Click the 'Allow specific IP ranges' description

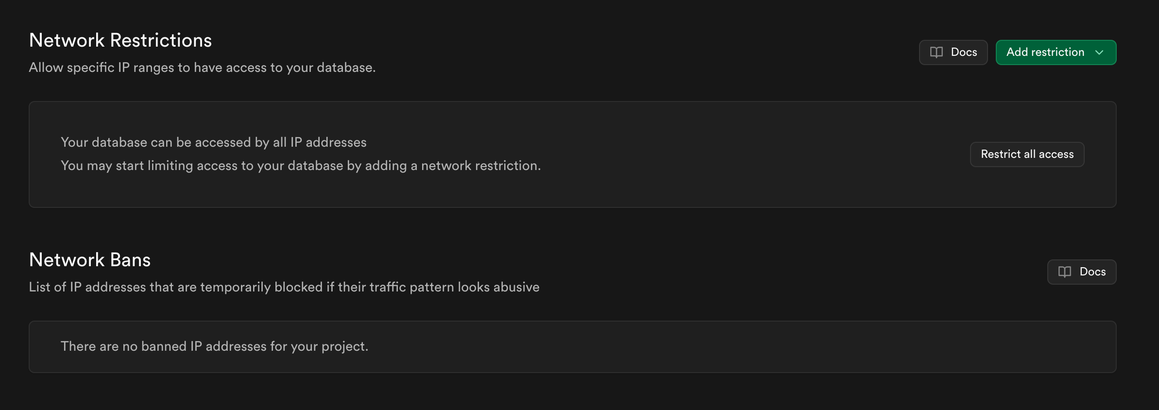(x=202, y=68)
